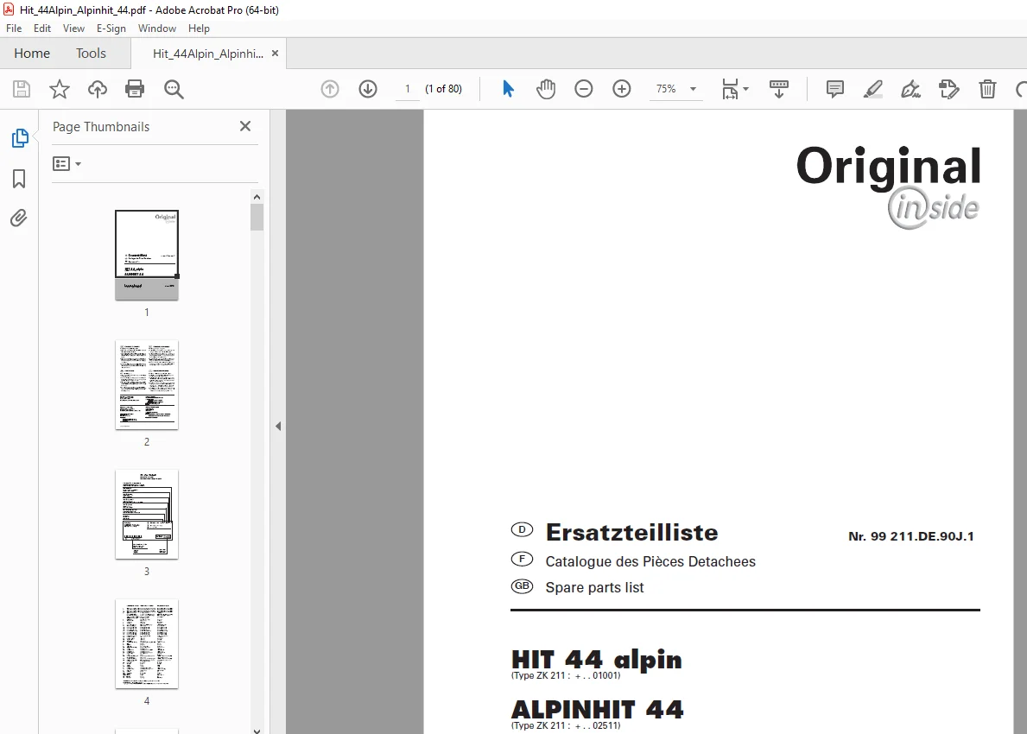Click the Spare parts list text
Screen dimensions: 1027x734
pos(595,587)
